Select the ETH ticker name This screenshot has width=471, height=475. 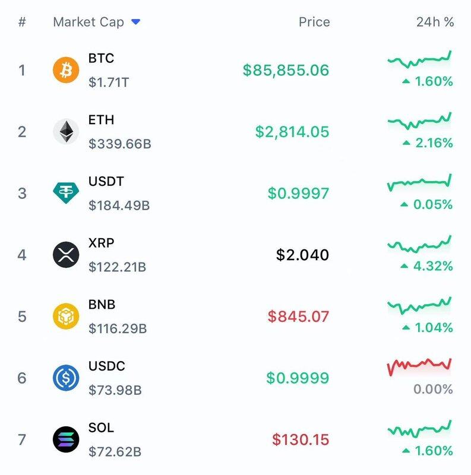pos(101,120)
